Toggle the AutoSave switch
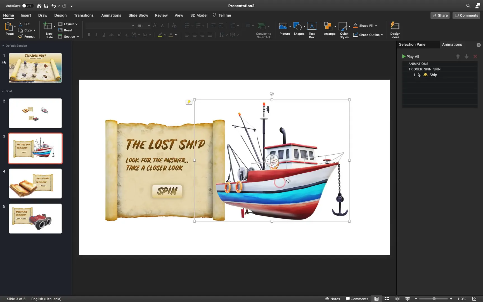 pos(27,6)
